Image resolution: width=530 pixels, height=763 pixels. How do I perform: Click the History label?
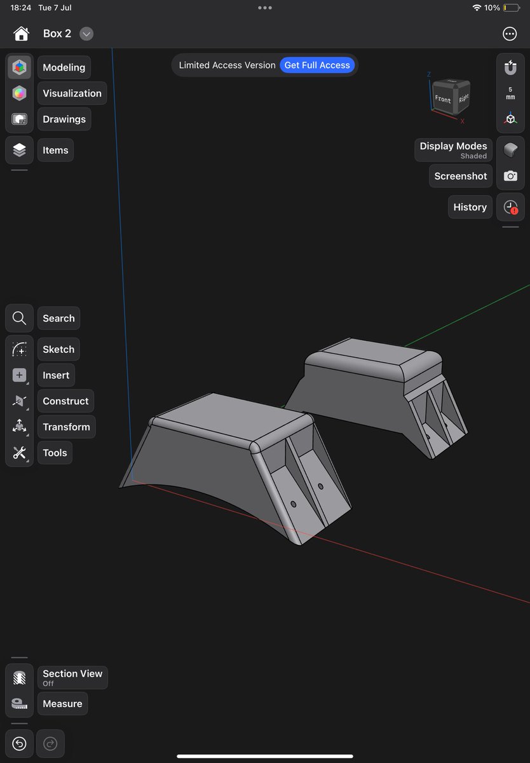(x=470, y=207)
